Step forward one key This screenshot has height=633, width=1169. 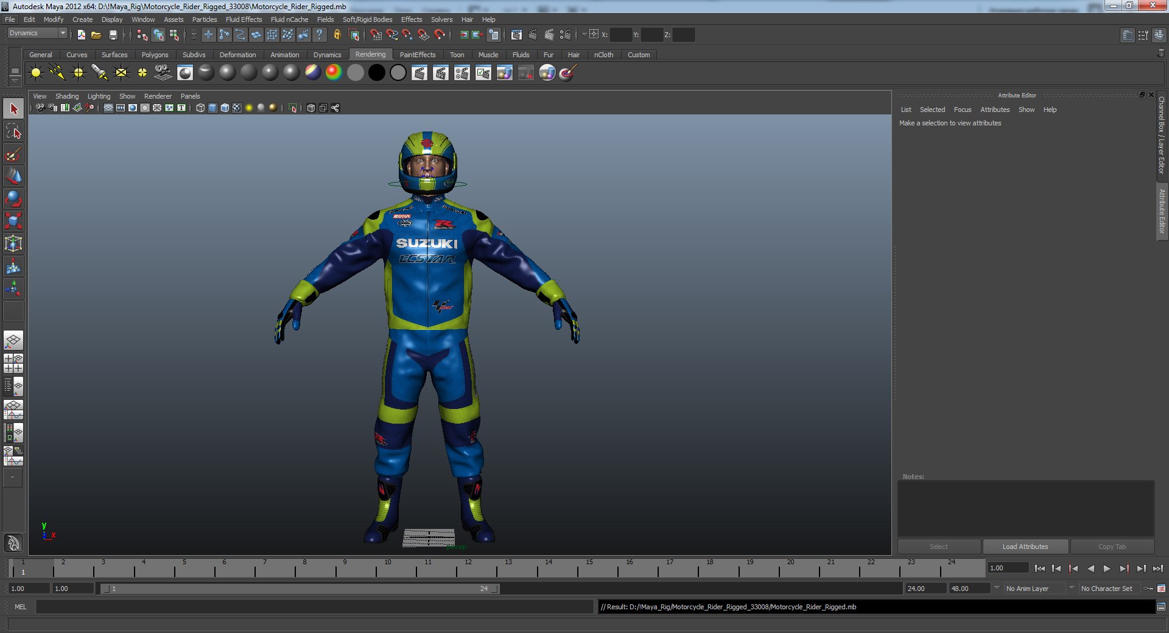tap(1124, 568)
